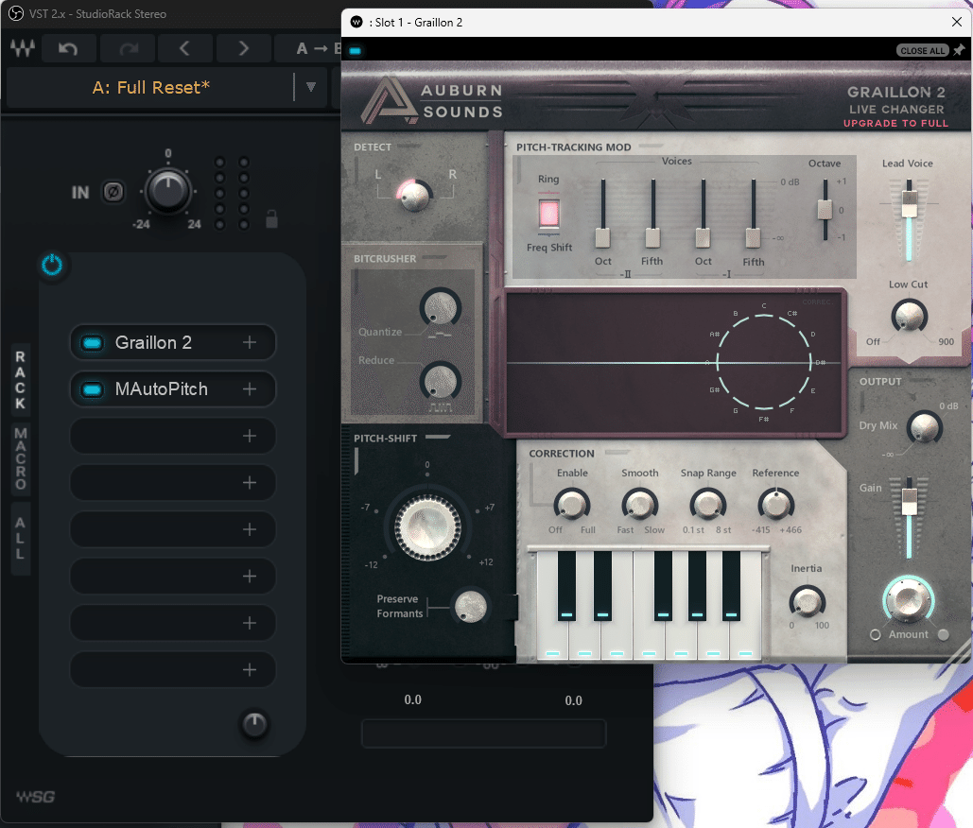The height and width of the screenshot is (828, 973).
Task: Bypass MAutoPitch plugin slot toggle
Action: pyautogui.click(x=93, y=389)
